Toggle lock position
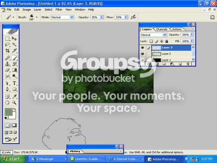217x163 pixels. (162, 41)
